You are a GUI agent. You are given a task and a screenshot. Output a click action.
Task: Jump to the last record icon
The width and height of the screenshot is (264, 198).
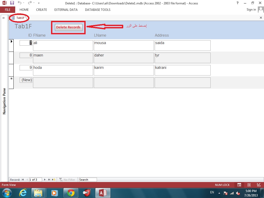[x=49, y=180]
